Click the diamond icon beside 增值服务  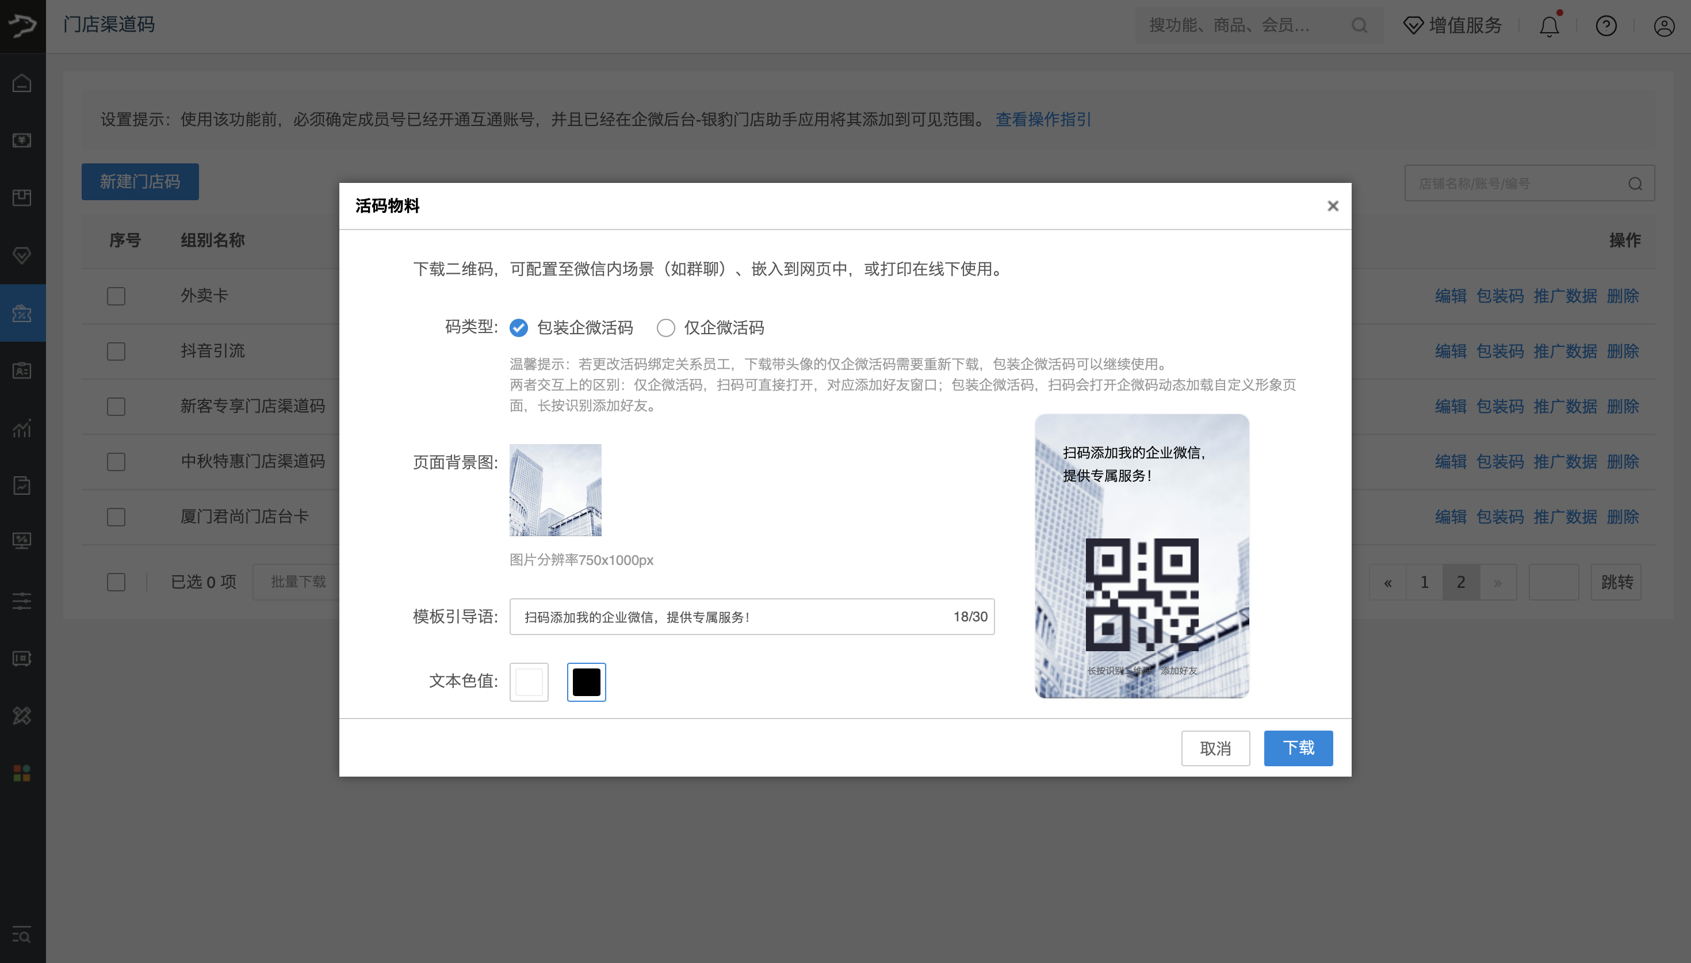(1413, 26)
